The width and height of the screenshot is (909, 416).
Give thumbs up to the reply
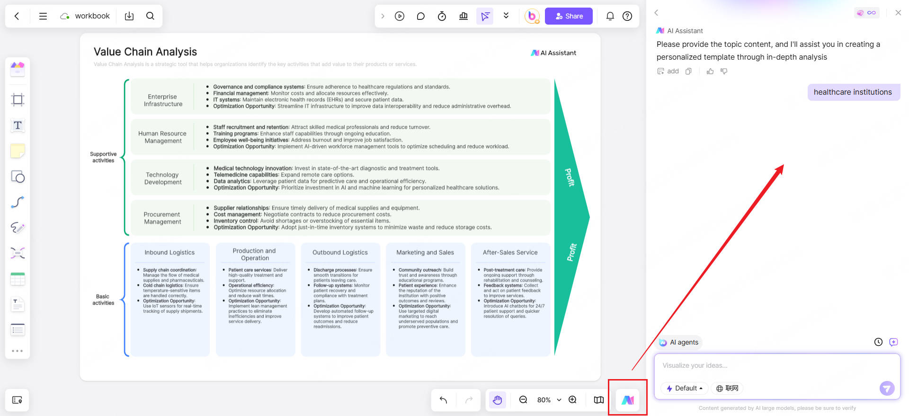[x=710, y=71]
